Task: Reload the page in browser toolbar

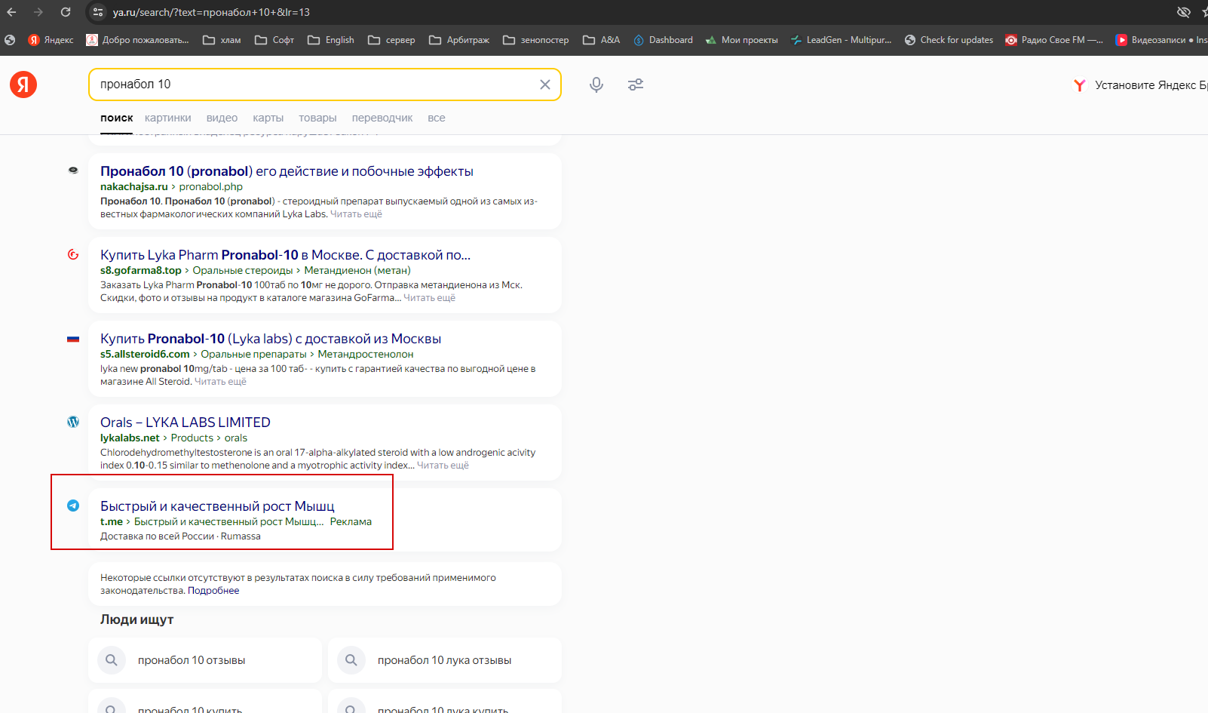Action: click(66, 12)
